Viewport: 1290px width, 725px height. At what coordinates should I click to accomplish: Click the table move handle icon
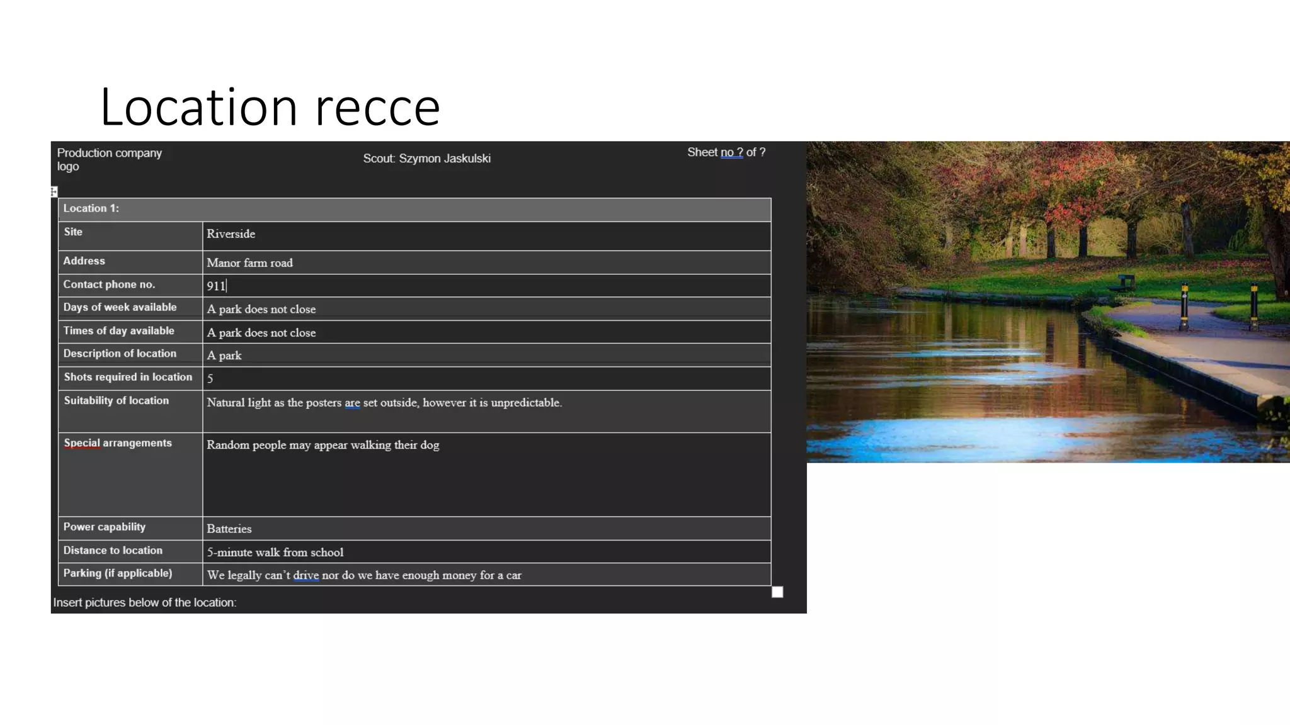[54, 191]
